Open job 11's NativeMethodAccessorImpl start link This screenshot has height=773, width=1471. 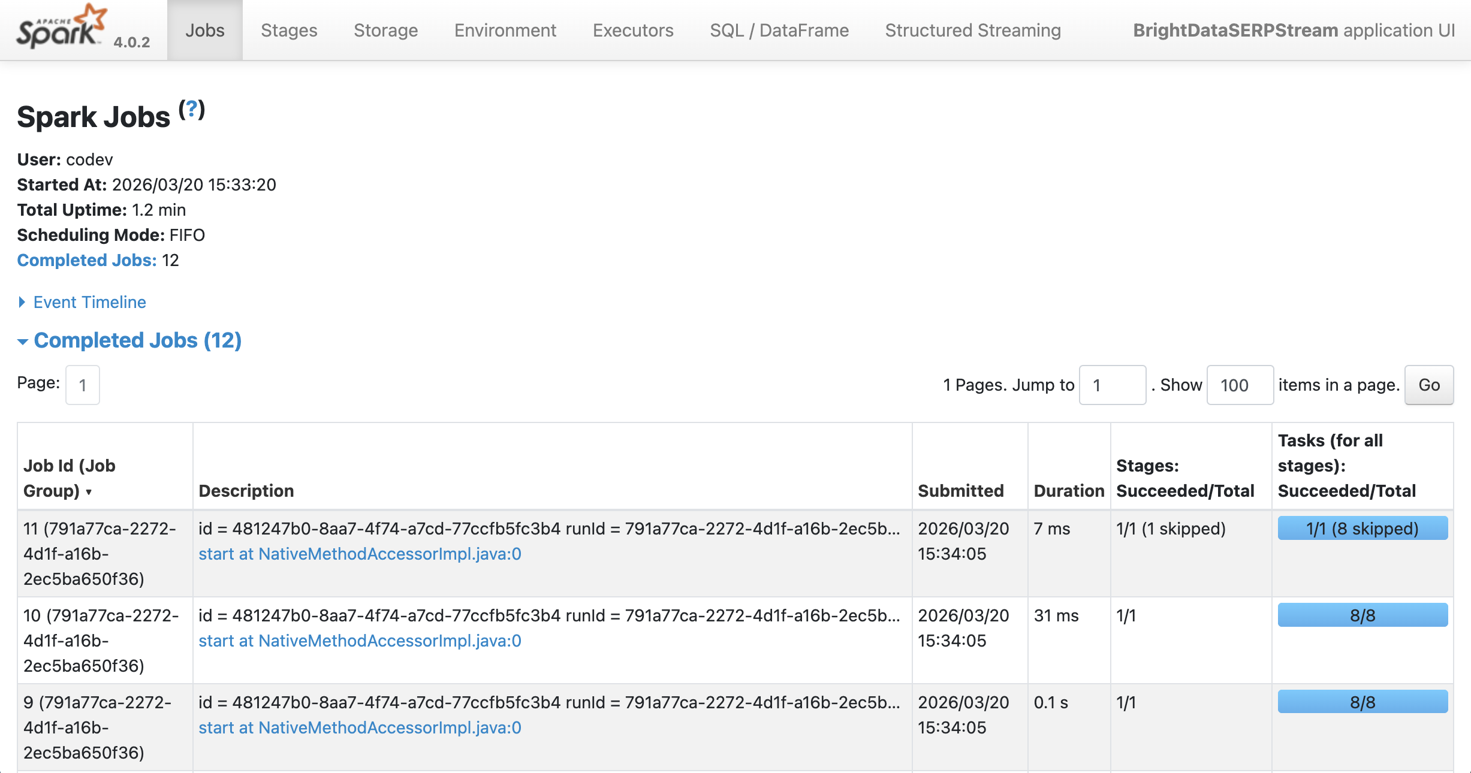tap(360, 554)
